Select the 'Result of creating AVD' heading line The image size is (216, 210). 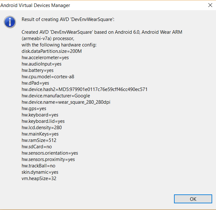point(68,19)
